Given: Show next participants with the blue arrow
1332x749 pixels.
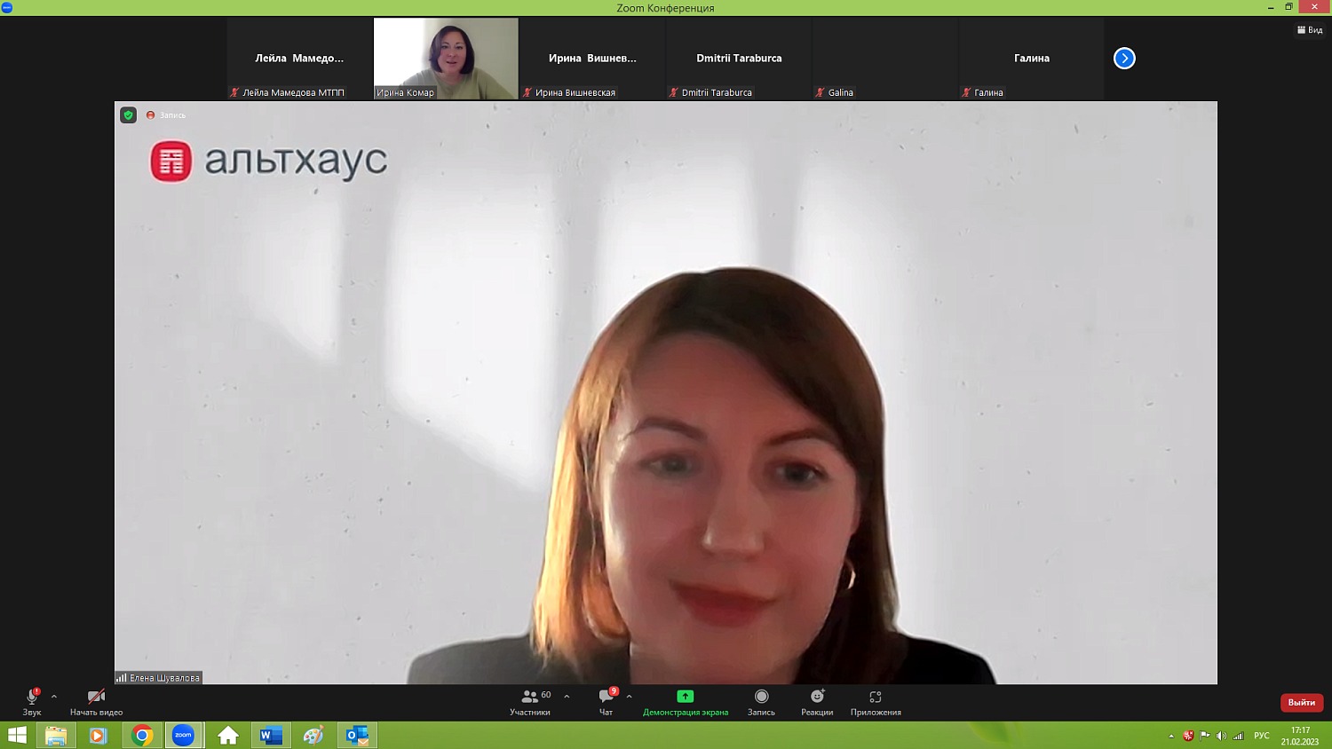Looking at the screenshot, I should click(1124, 59).
